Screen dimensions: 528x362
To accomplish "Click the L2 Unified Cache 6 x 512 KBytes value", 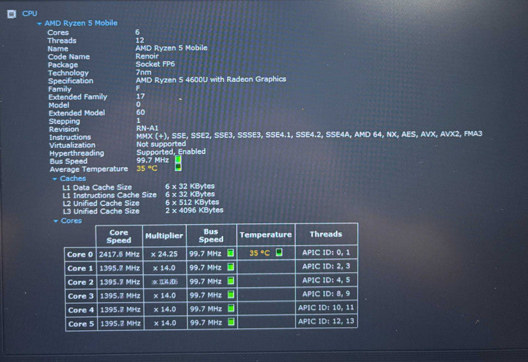I will (x=192, y=202).
